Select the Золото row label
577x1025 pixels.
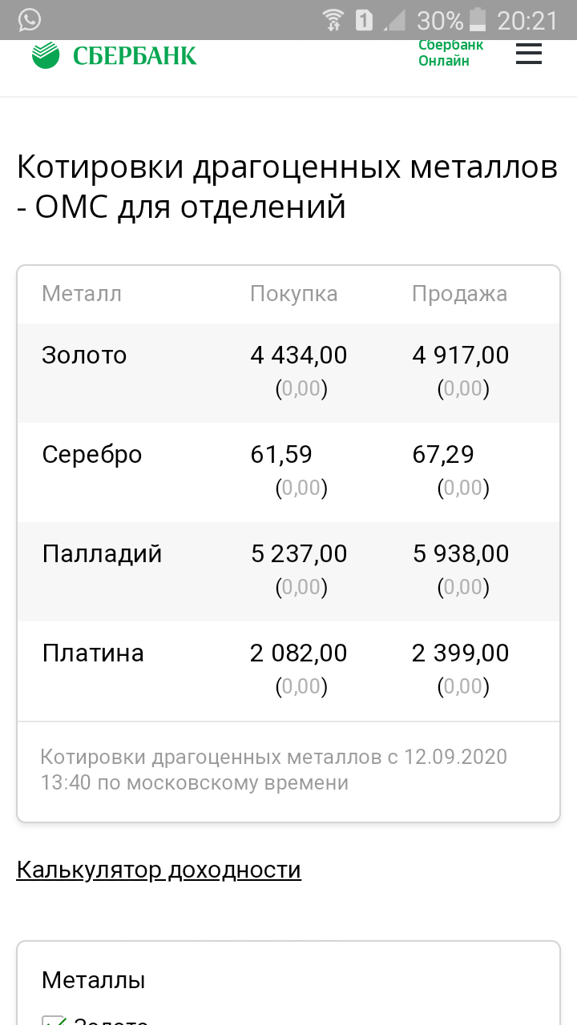pos(84,355)
